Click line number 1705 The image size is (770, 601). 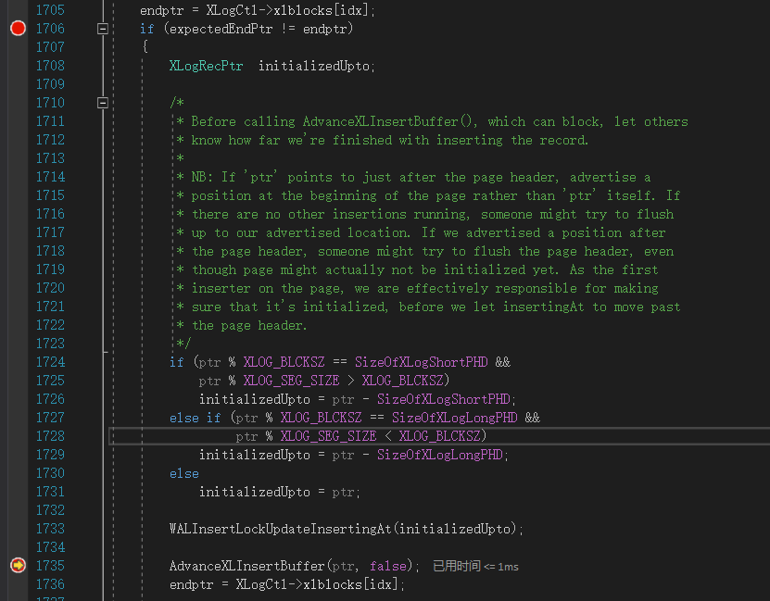(50, 9)
